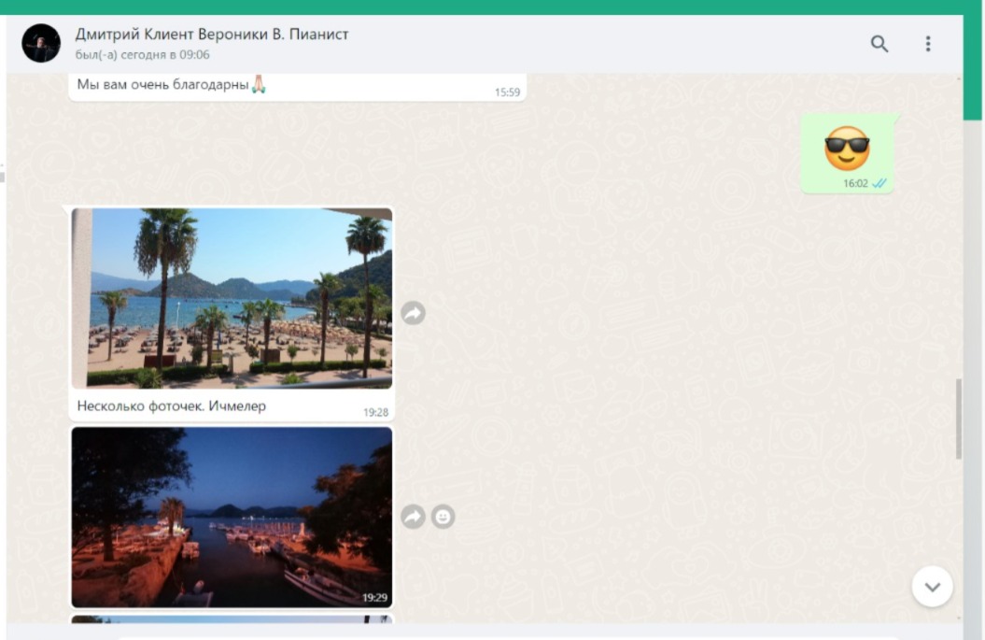The height and width of the screenshot is (640, 985).
Task: Forward the night harbor photo
Action: tap(413, 517)
